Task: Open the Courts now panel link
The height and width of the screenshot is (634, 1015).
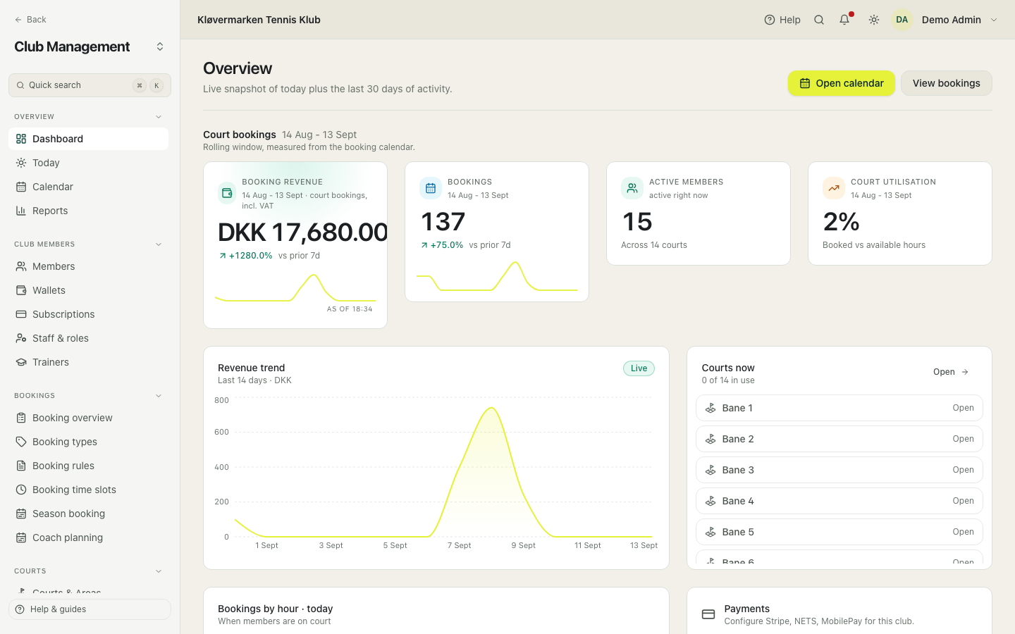Action: (x=952, y=372)
